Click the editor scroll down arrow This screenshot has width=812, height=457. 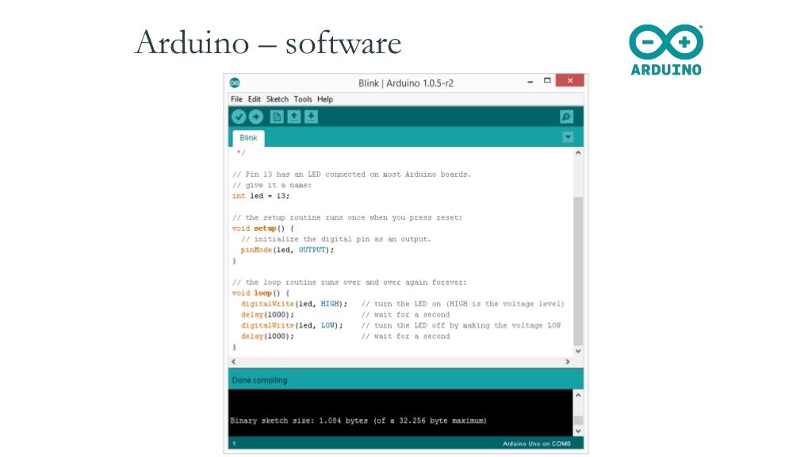point(578,351)
